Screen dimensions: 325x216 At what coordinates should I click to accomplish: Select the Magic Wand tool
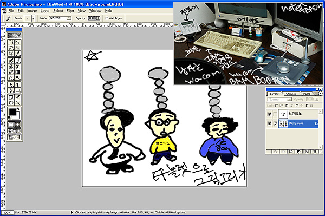click(x=18, y=48)
